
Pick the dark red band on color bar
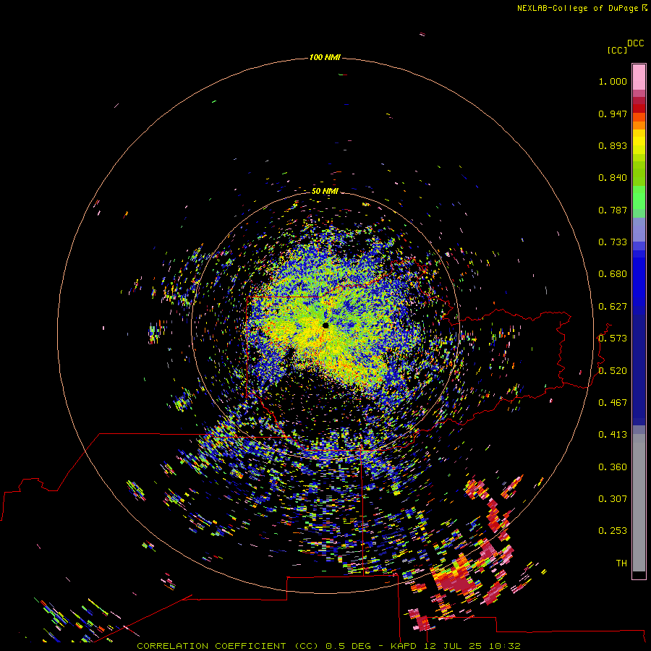click(639, 109)
